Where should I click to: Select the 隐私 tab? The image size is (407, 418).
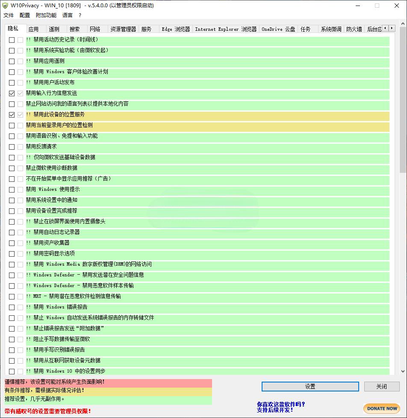click(15, 29)
